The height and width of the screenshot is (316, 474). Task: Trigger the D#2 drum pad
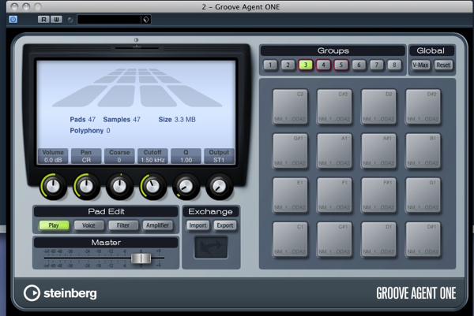(423, 106)
